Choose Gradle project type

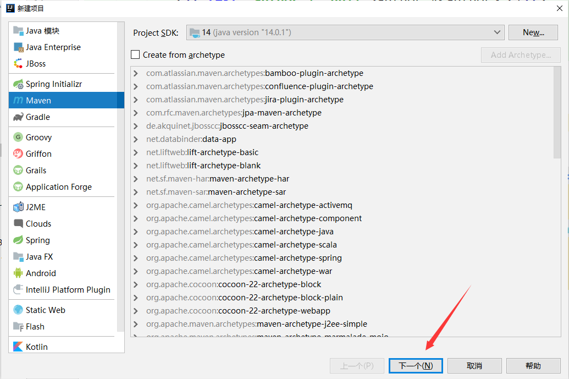(x=63, y=117)
